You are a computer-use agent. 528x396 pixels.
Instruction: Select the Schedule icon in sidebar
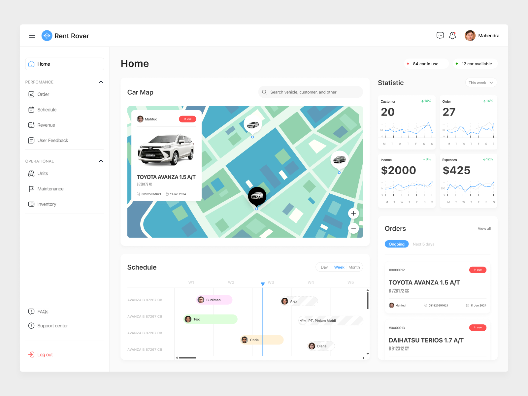[31, 110]
